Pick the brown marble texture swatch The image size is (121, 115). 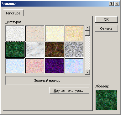[55, 50]
